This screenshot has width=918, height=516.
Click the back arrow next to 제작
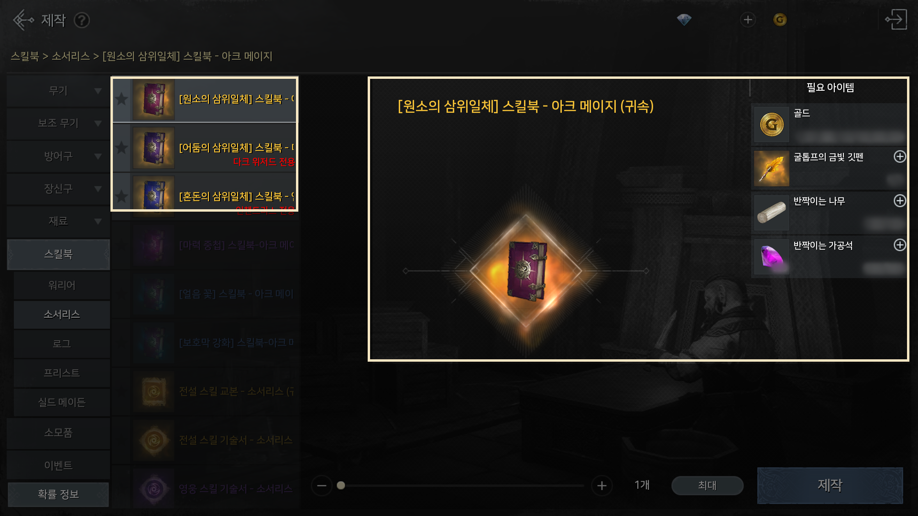coord(23,20)
